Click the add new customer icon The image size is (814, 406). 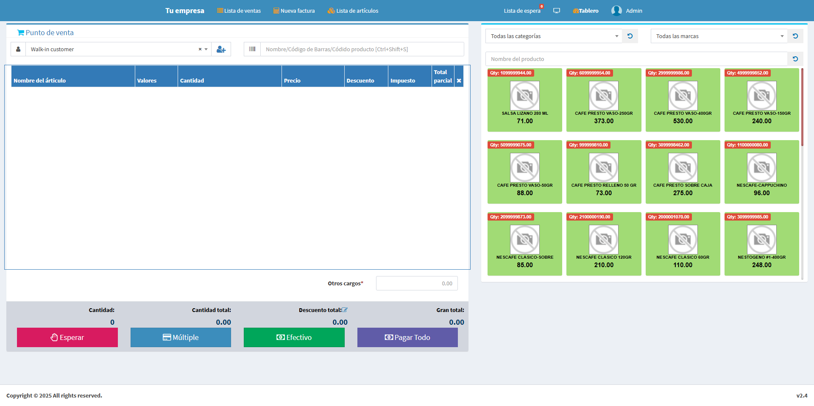coord(221,50)
